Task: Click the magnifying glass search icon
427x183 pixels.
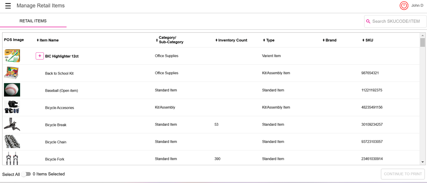Action: click(368, 22)
